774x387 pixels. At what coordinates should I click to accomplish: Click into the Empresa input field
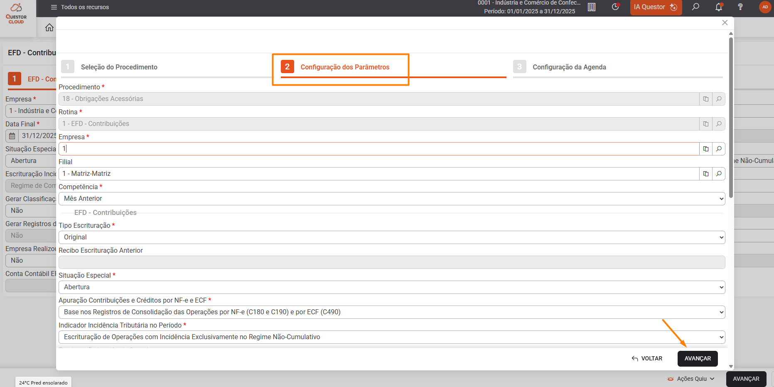point(378,149)
